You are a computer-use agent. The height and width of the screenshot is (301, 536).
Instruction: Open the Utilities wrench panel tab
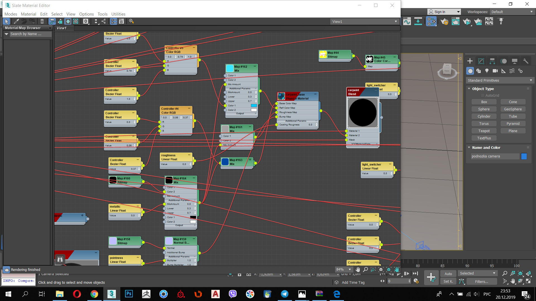pos(526,61)
